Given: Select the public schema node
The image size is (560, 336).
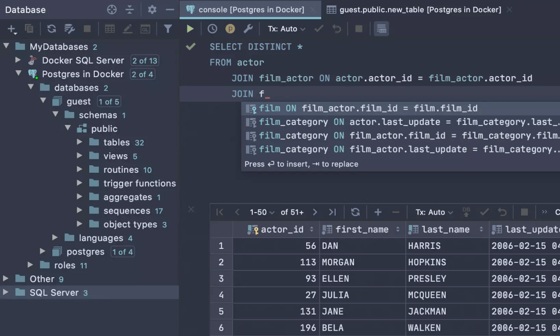Looking at the screenshot, I should [104, 129].
